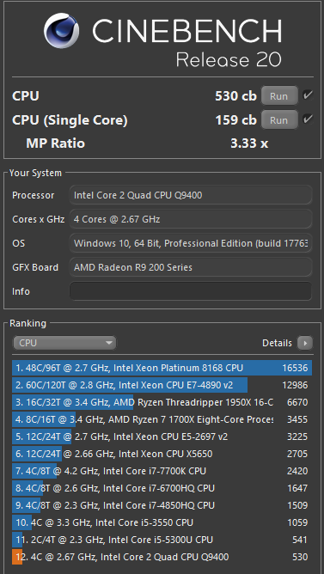Select the Cores x GHz field
Image resolution: width=324 pixels, height=574 pixels.
191,219
